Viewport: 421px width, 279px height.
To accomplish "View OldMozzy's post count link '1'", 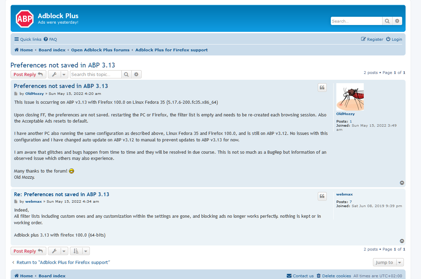I will coord(351,122).
